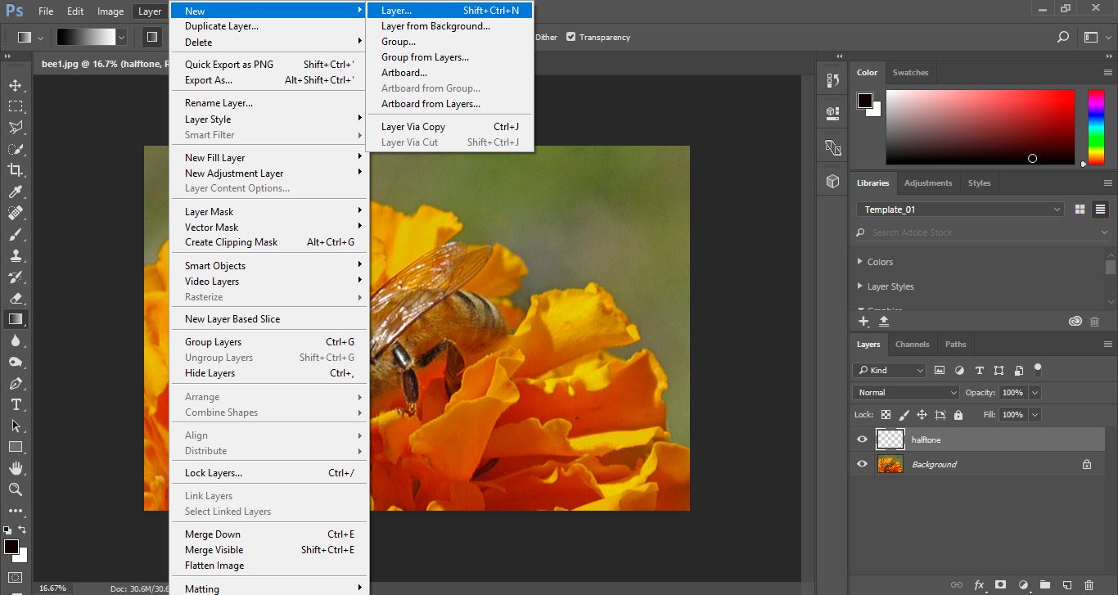Choose Merge Down menu entry

coord(268,534)
